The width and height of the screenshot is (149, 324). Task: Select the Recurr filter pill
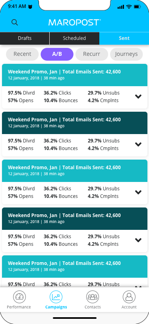coord(91,54)
